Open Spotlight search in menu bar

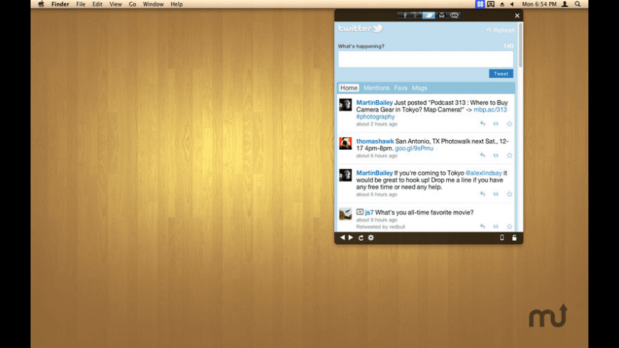(x=578, y=4)
